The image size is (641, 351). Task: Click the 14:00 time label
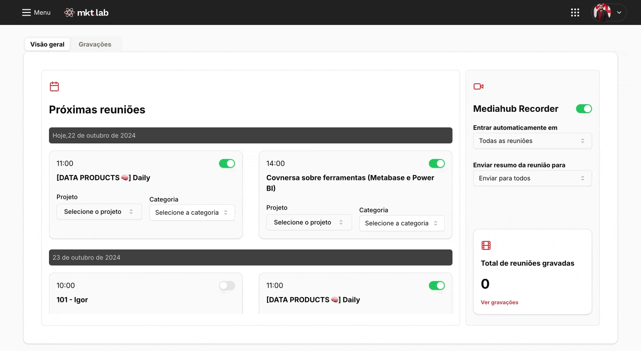click(276, 163)
